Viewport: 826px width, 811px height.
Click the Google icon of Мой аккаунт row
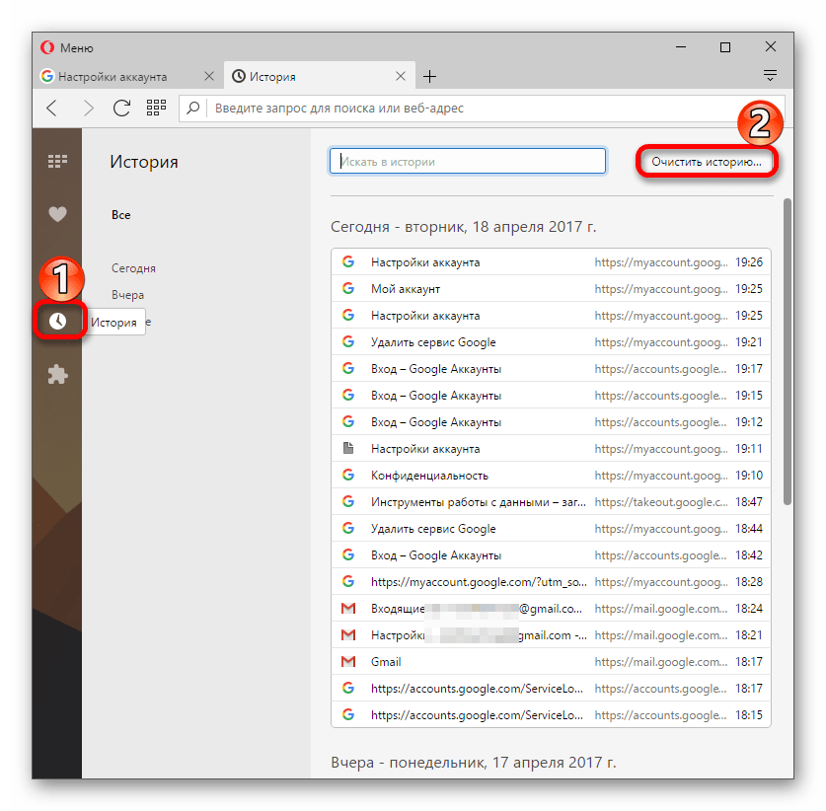coord(348,288)
